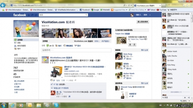Expand the Suggested Sites dropdown
The height and width of the screenshot is (108, 193).
[x=127, y=10]
